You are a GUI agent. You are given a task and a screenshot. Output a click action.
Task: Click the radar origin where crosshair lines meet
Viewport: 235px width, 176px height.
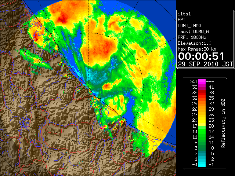coord(88,88)
